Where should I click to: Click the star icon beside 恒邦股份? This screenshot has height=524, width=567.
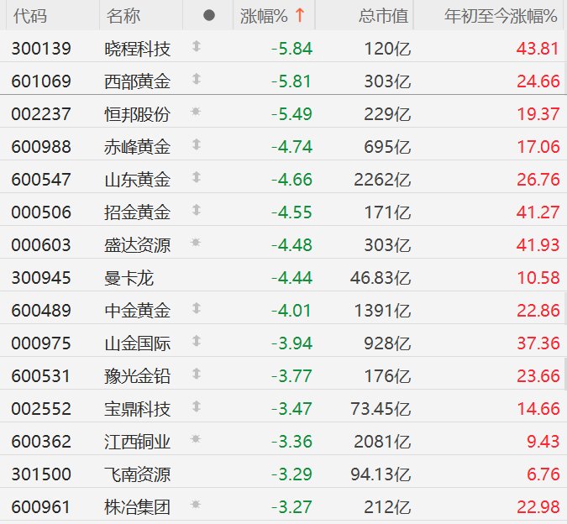tap(196, 112)
